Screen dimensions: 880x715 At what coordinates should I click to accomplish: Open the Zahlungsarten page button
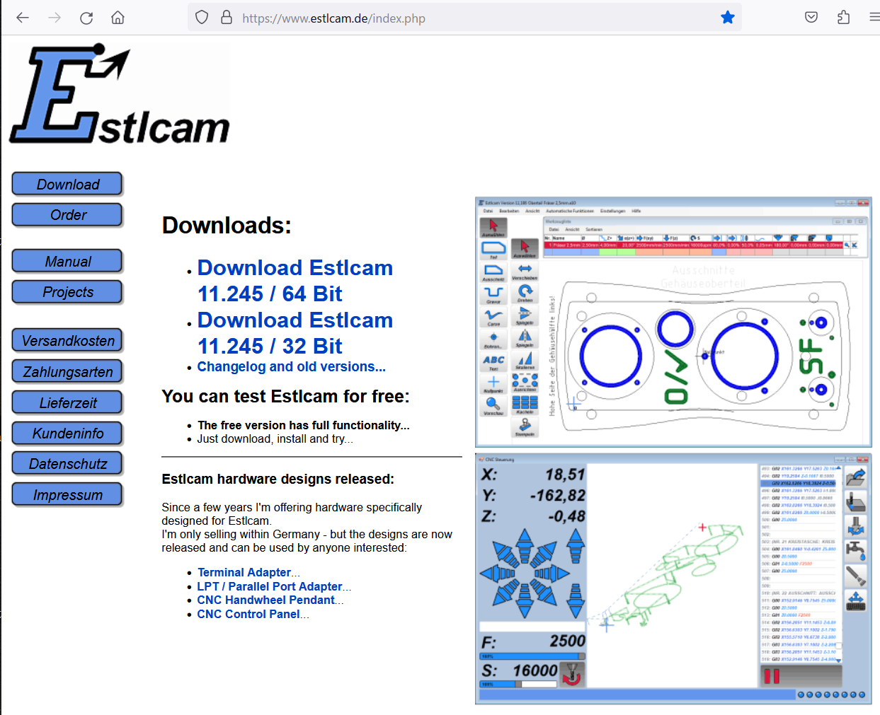click(67, 371)
